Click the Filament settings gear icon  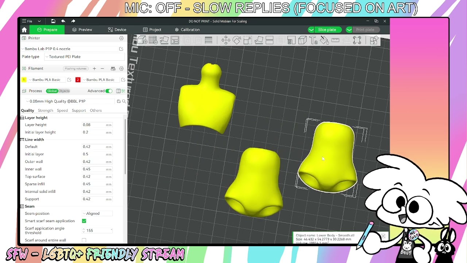click(x=121, y=69)
